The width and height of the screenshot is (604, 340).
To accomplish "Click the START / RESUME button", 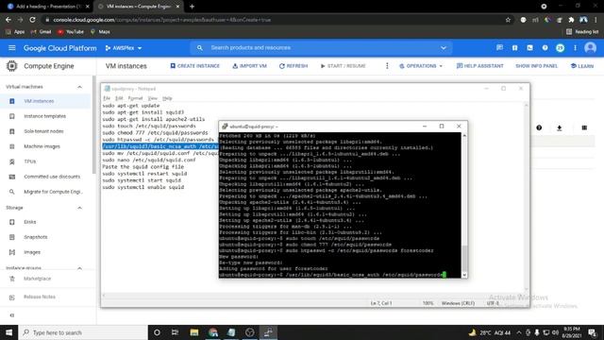I will pyautogui.click(x=343, y=66).
